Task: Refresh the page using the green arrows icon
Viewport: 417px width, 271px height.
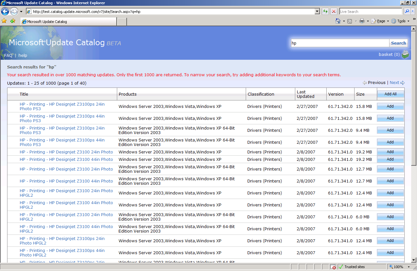Action: [x=325, y=12]
